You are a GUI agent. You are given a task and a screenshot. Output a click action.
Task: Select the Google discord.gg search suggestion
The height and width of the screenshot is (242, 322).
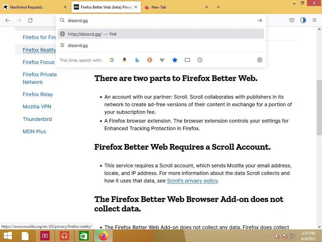[161, 45]
